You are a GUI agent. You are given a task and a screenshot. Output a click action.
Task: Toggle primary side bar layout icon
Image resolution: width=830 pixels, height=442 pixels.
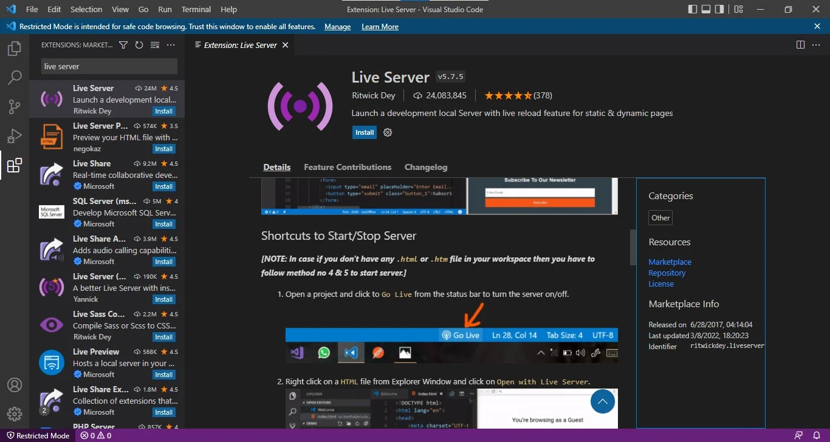coord(693,9)
